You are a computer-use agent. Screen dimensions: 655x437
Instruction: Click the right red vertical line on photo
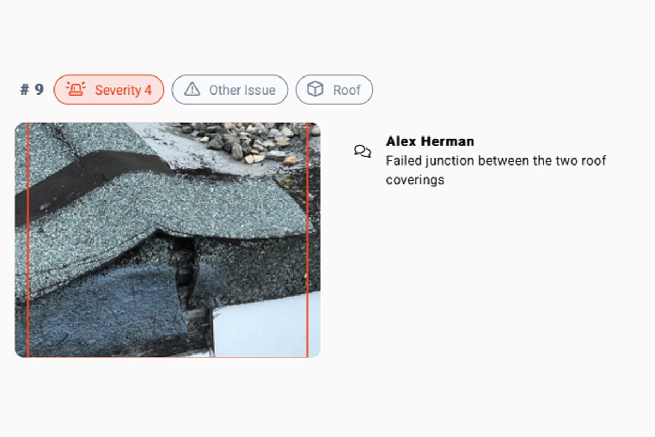coord(307,240)
